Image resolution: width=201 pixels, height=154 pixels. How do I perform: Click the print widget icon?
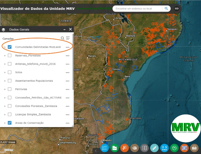coord(194,148)
